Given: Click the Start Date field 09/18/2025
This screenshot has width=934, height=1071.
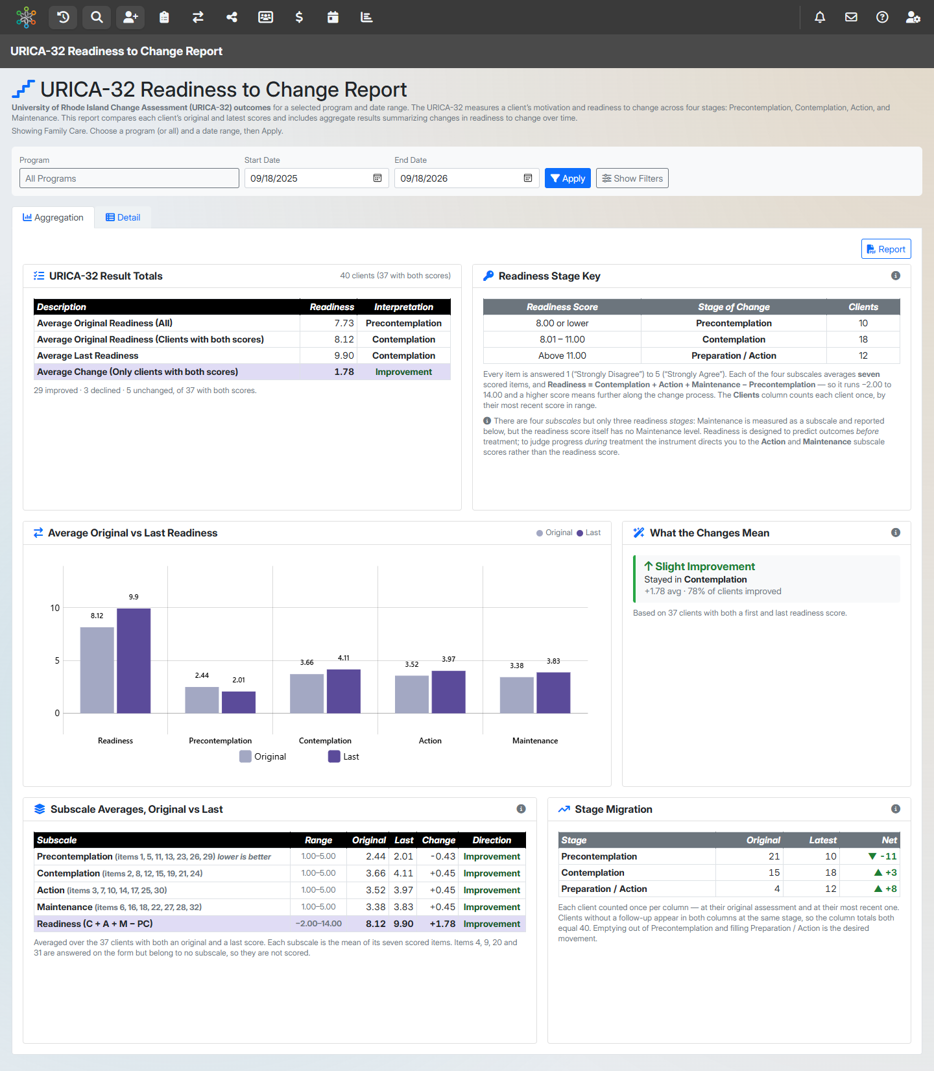Looking at the screenshot, I should (317, 178).
